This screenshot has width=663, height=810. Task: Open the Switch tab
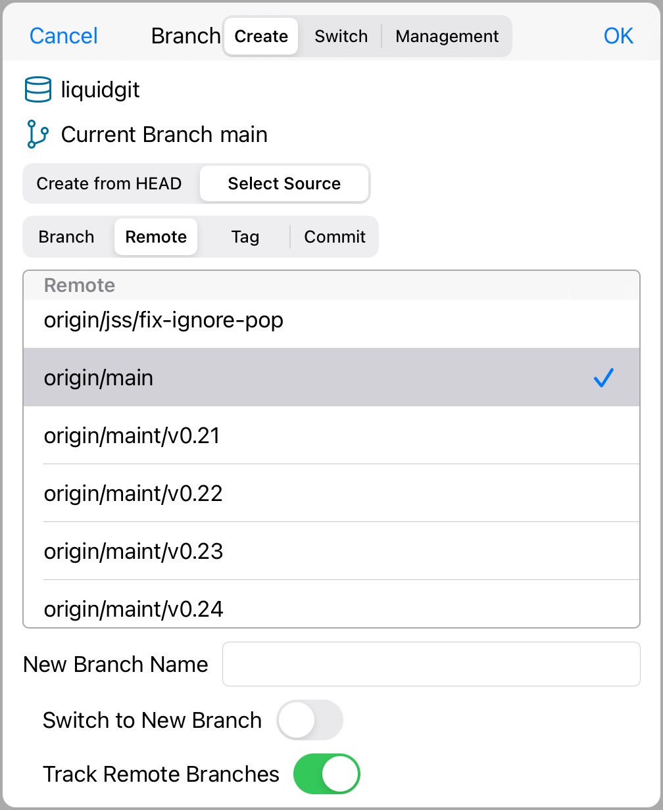pyautogui.click(x=341, y=36)
